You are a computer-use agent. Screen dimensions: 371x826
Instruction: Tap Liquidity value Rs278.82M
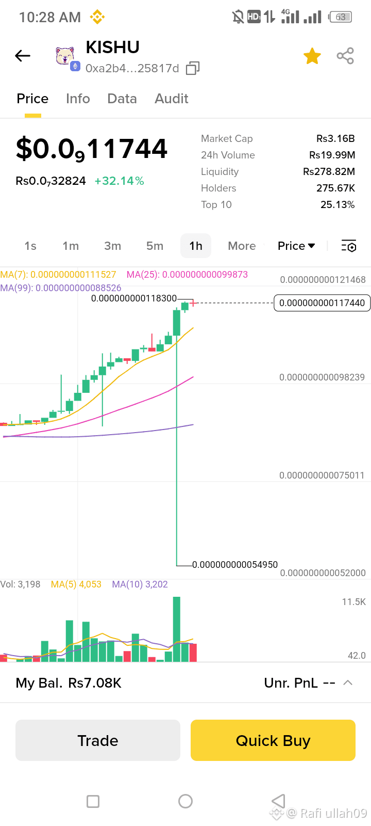(329, 171)
